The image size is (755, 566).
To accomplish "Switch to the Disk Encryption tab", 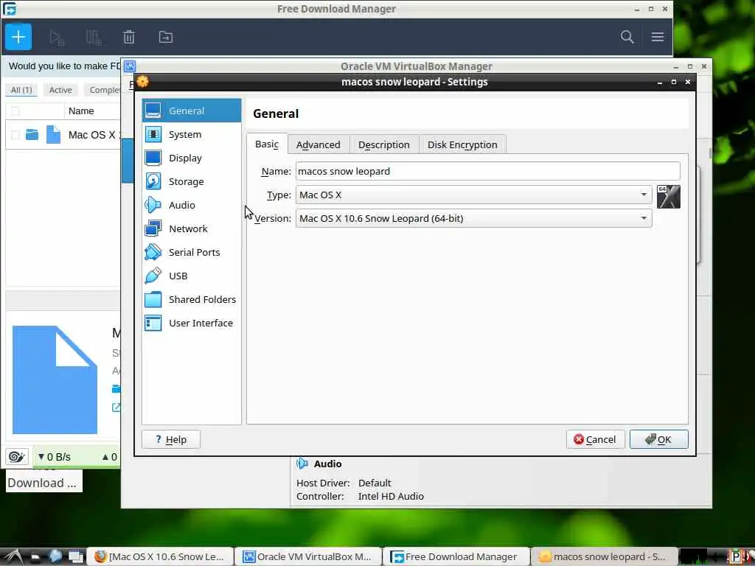I will (462, 144).
